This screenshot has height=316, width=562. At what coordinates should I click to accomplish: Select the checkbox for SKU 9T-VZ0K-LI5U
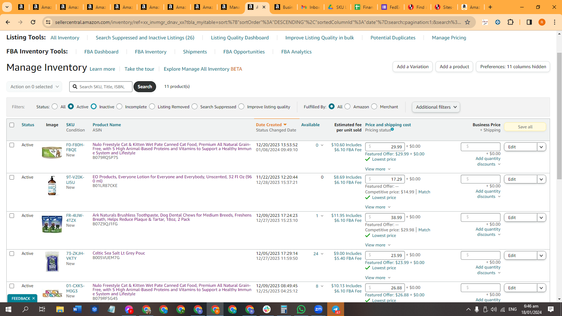12,177
